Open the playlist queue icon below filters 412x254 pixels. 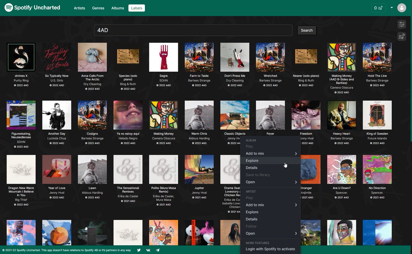coord(402,36)
